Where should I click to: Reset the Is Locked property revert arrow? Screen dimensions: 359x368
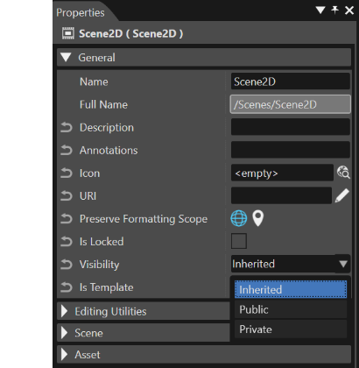pos(67,242)
